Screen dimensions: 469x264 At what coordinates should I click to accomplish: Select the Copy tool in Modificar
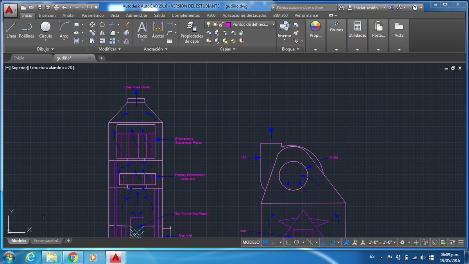pos(92,32)
